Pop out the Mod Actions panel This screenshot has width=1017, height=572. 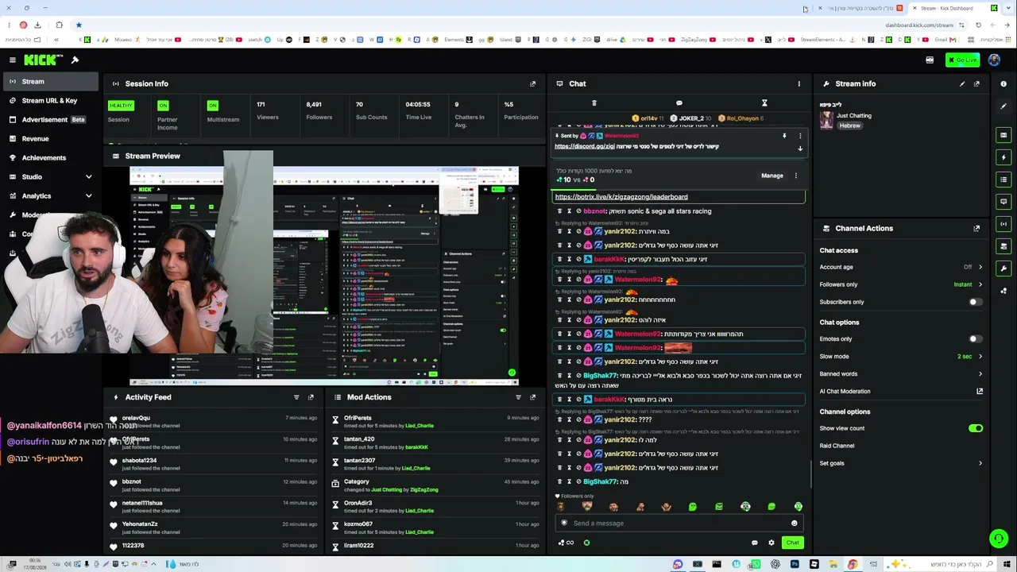click(532, 397)
